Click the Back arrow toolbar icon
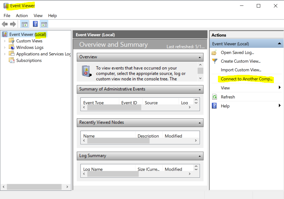The height and width of the screenshot is (199, 284). click(5, 24)
